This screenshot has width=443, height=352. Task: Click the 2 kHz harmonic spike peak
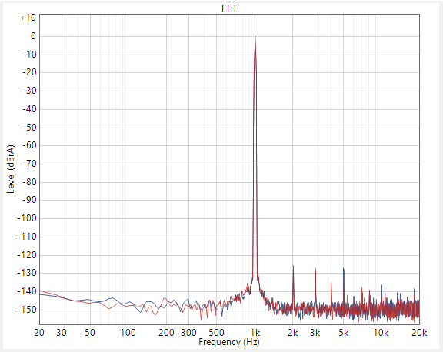(293, 266)
